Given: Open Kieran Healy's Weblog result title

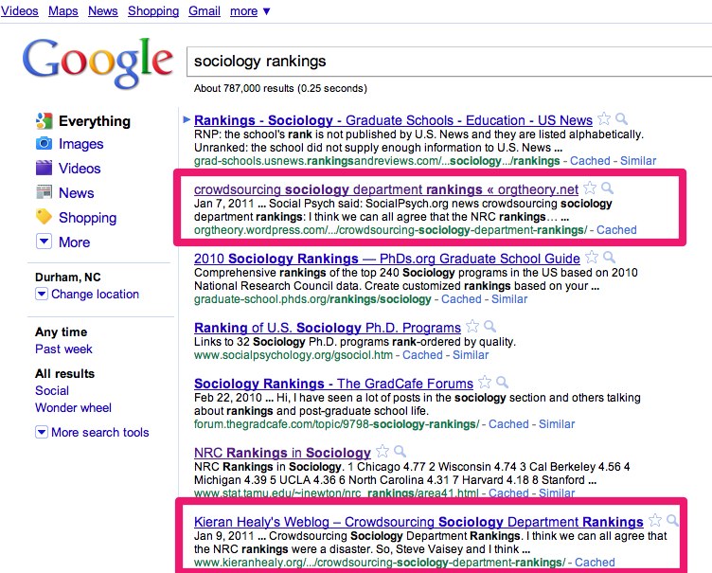Looking at the screenshot, I should (x=418, y=522).
